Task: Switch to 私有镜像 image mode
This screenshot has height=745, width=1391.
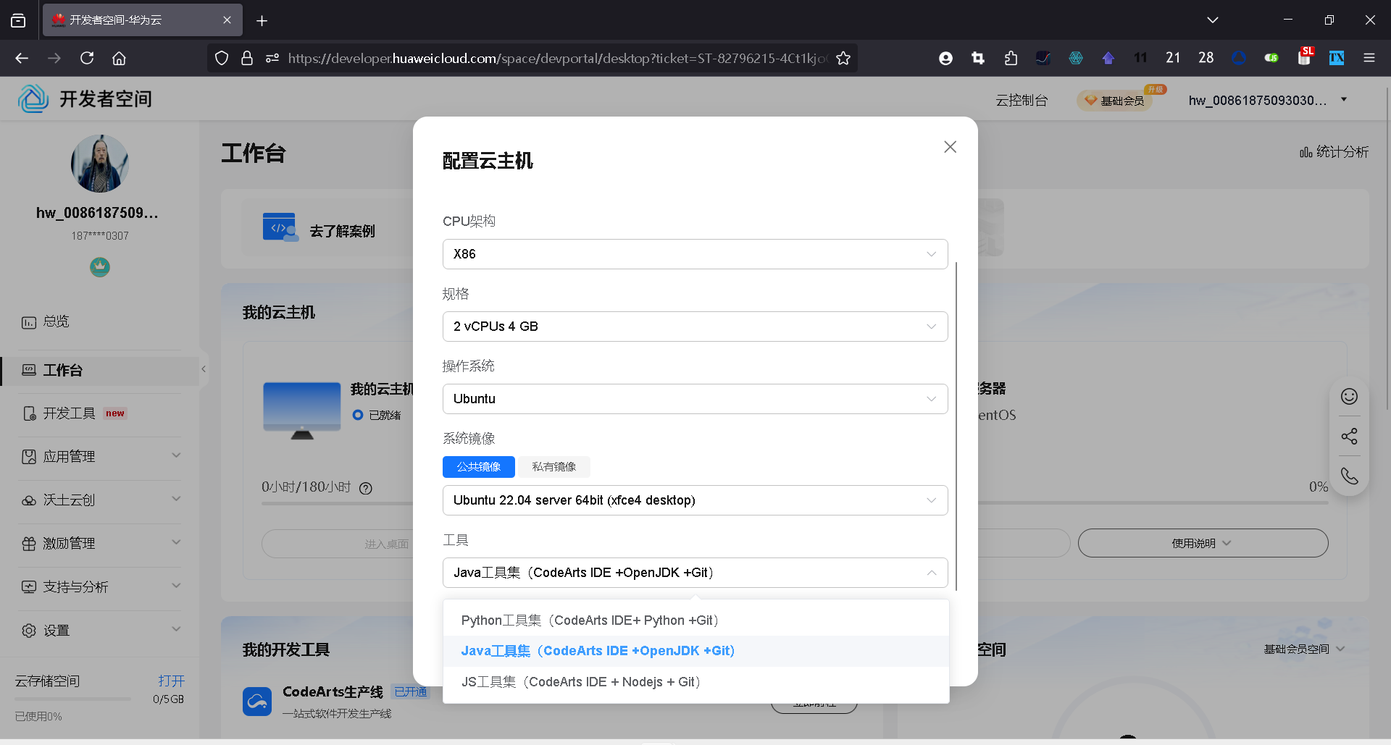Action: [x=554, y=466]
